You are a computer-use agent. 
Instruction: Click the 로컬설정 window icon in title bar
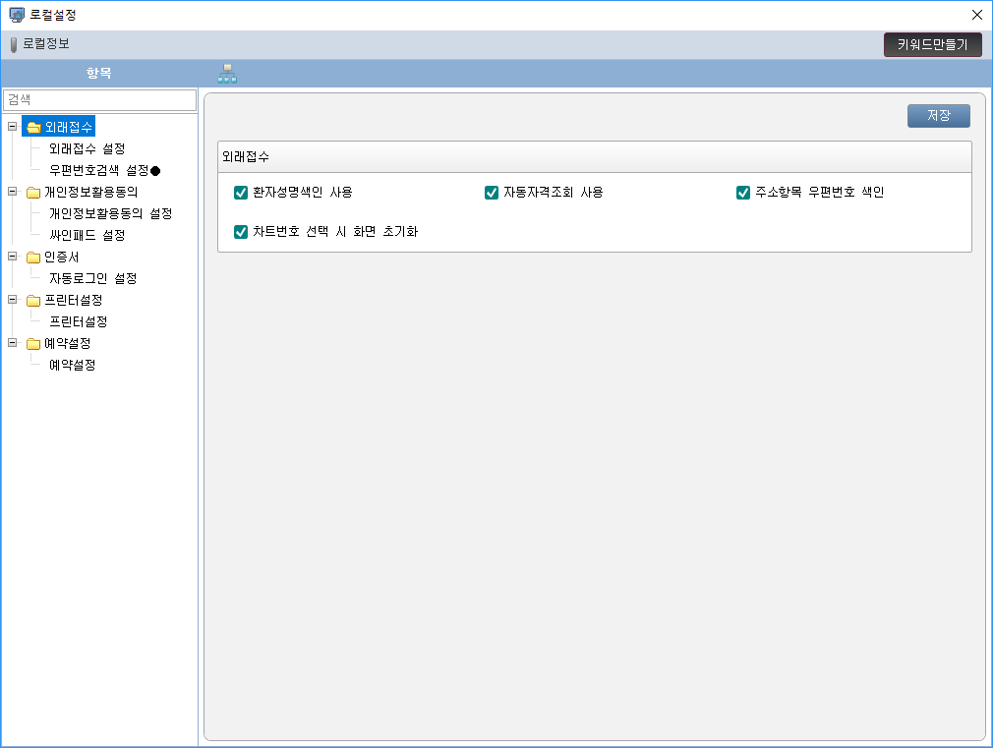point(16,15)
